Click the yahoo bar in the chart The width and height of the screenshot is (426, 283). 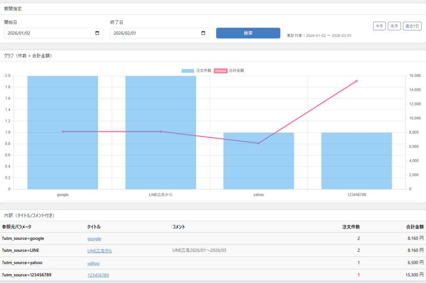point(258,167)
